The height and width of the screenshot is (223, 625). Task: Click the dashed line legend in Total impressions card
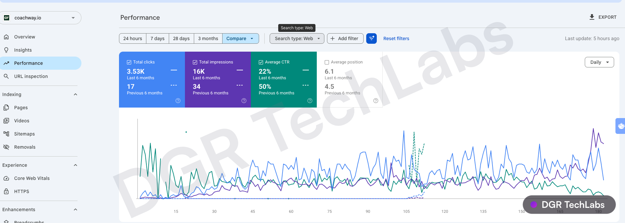pos(240,85)
